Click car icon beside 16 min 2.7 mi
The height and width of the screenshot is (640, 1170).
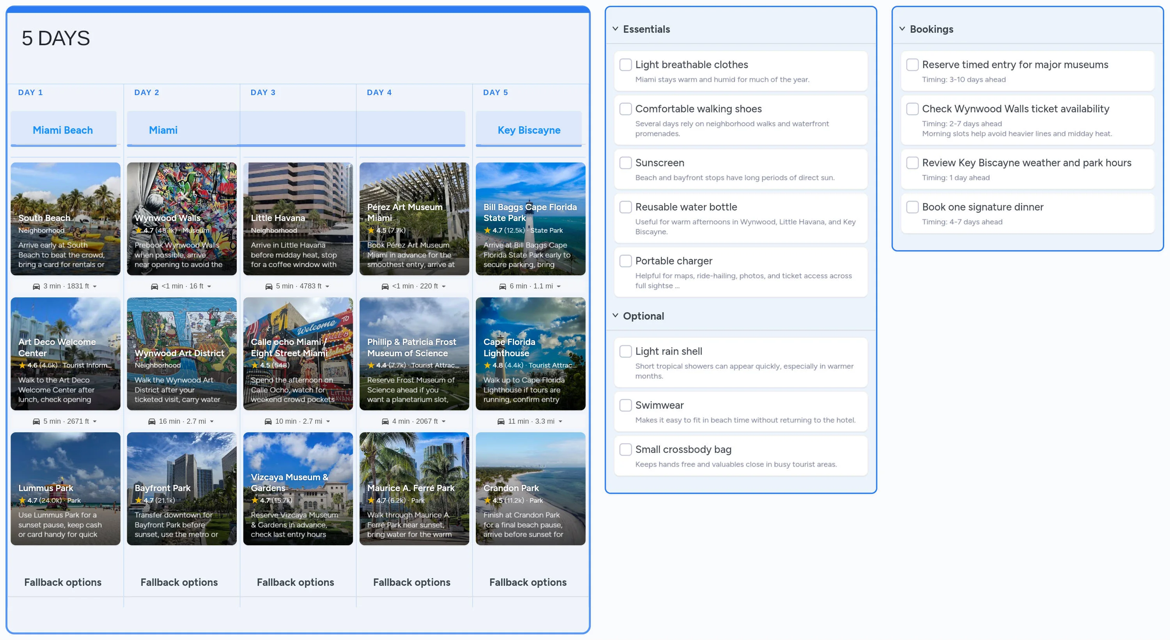coord(152,422)
